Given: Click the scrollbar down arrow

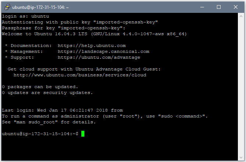Looking at the screenshot, I should (241, 158).
